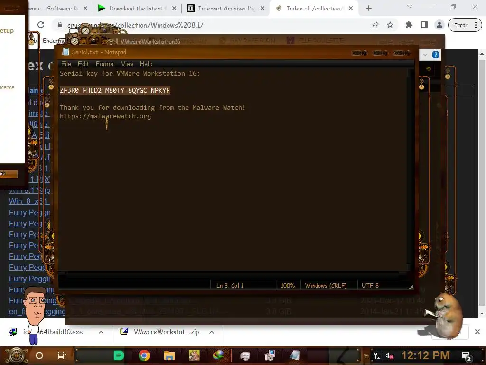Click the blue help question mark icon
The height and width of the screenshot is (365, 486).
[436, 55]
